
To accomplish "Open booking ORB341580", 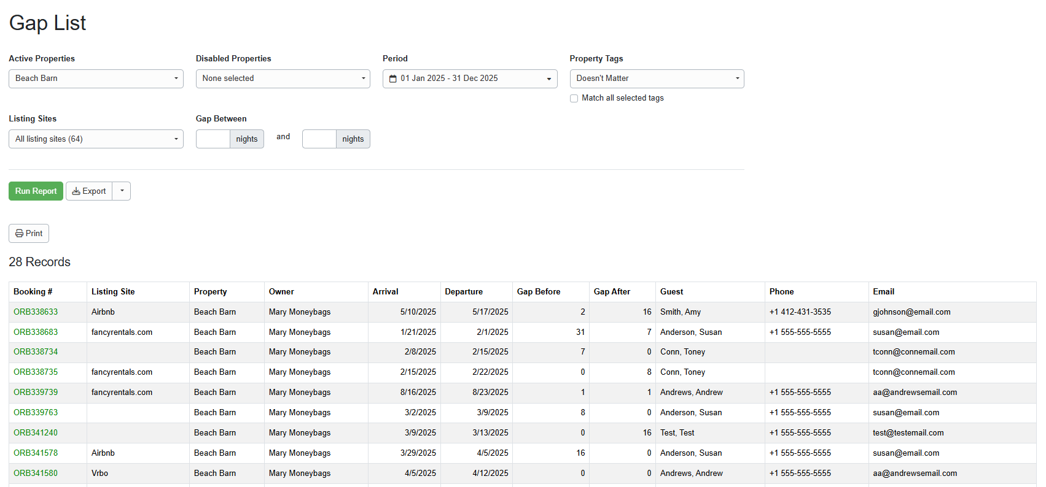I will (x=36, y=473).
